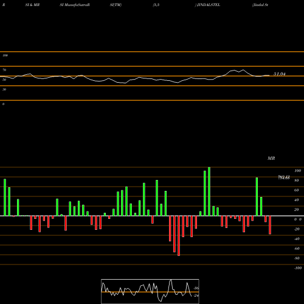Screen dimensions: 304x304
Task: Click the overlapping price value above MR axis 80
Action: point(284,178)
